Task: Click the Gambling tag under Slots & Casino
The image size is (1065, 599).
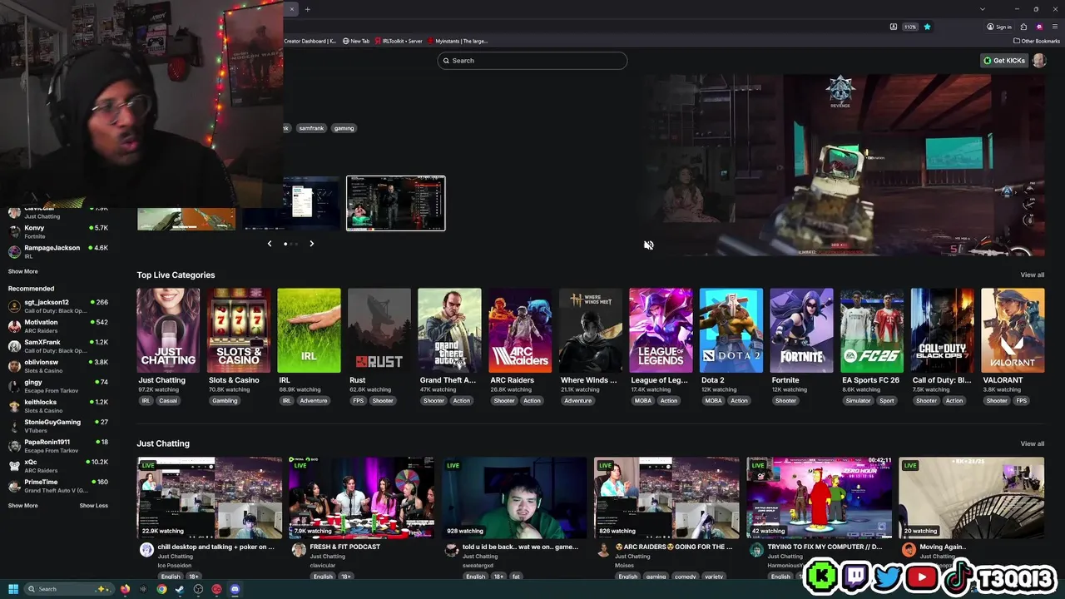Action: [225, 400]
